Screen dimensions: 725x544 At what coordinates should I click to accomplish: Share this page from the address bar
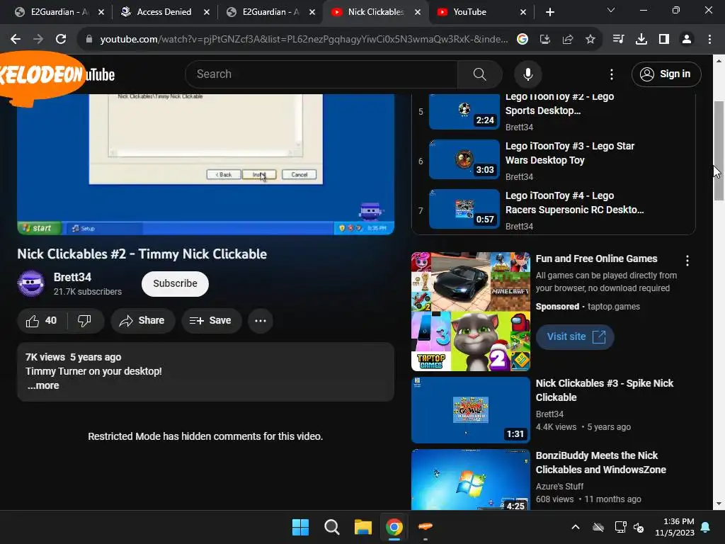[568, 40]
